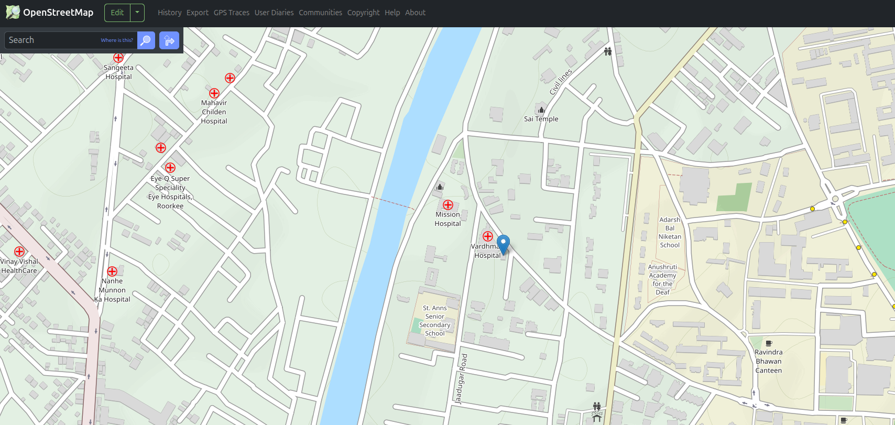Open the Communities page
Viewport: 895px width, 425px height.
point(321,13)
